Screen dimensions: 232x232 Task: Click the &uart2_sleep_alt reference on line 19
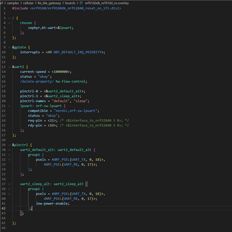[62, 96]
